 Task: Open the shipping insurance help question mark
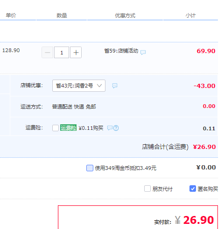click(116, 128)
